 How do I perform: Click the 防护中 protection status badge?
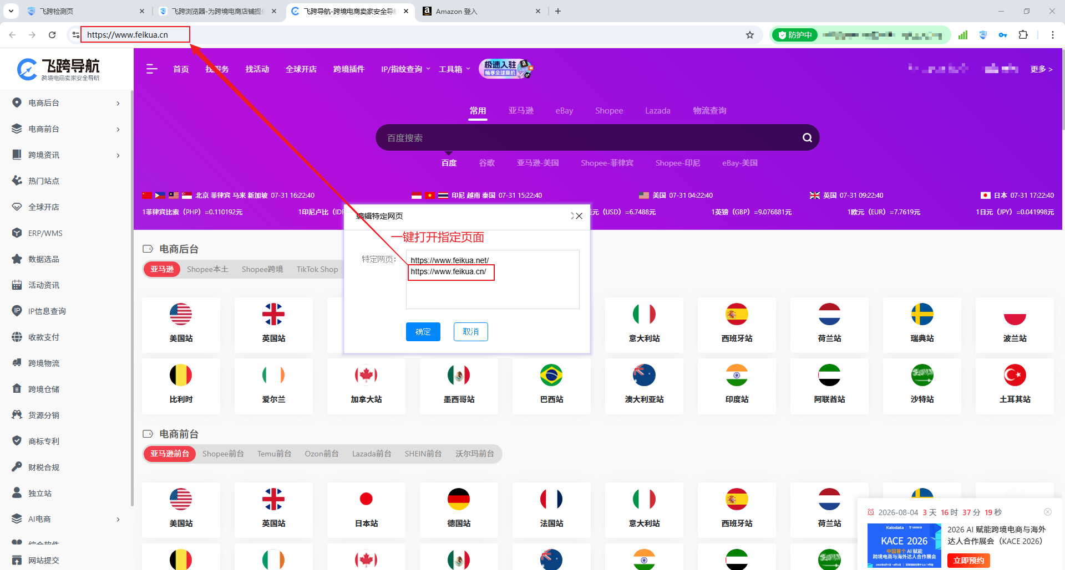pos(795,35)
